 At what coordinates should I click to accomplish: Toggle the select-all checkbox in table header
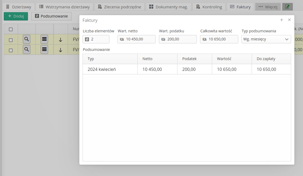(11, 29)
